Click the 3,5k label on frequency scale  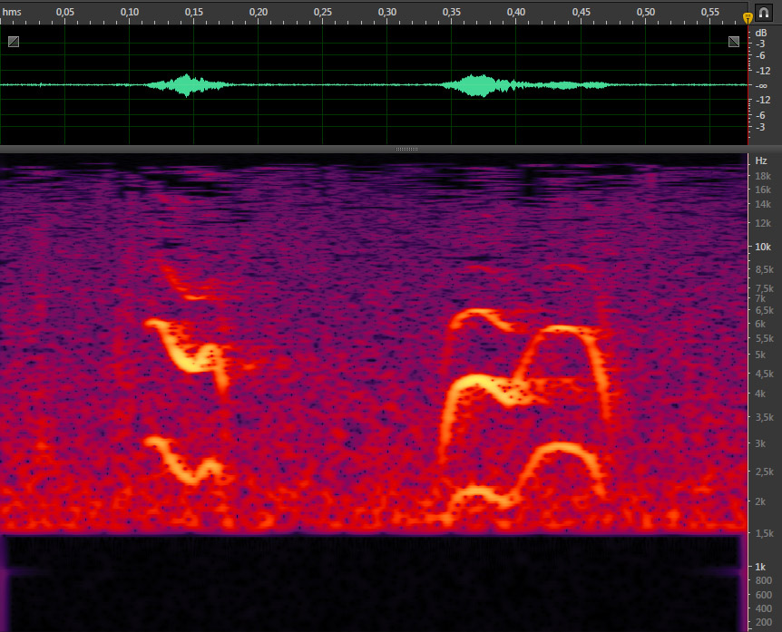pyautogui.click(x=764, y=417)
